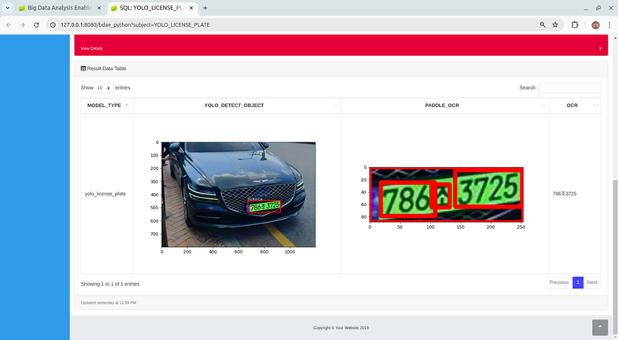Open the tab search dropdown arrow
618x340 pixels.
coord(8,8)
